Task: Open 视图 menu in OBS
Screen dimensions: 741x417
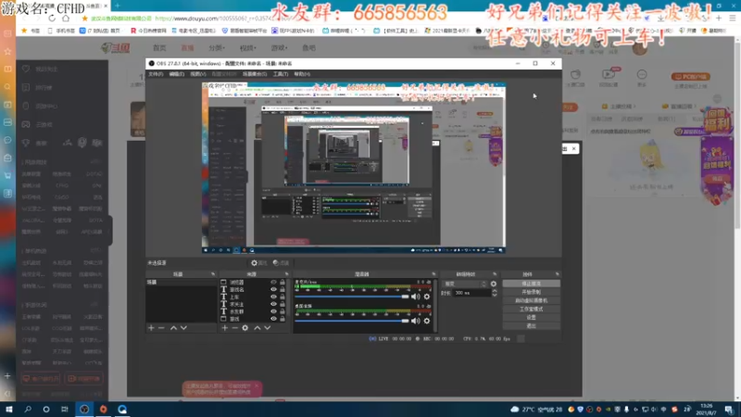Action: (198, 74)
